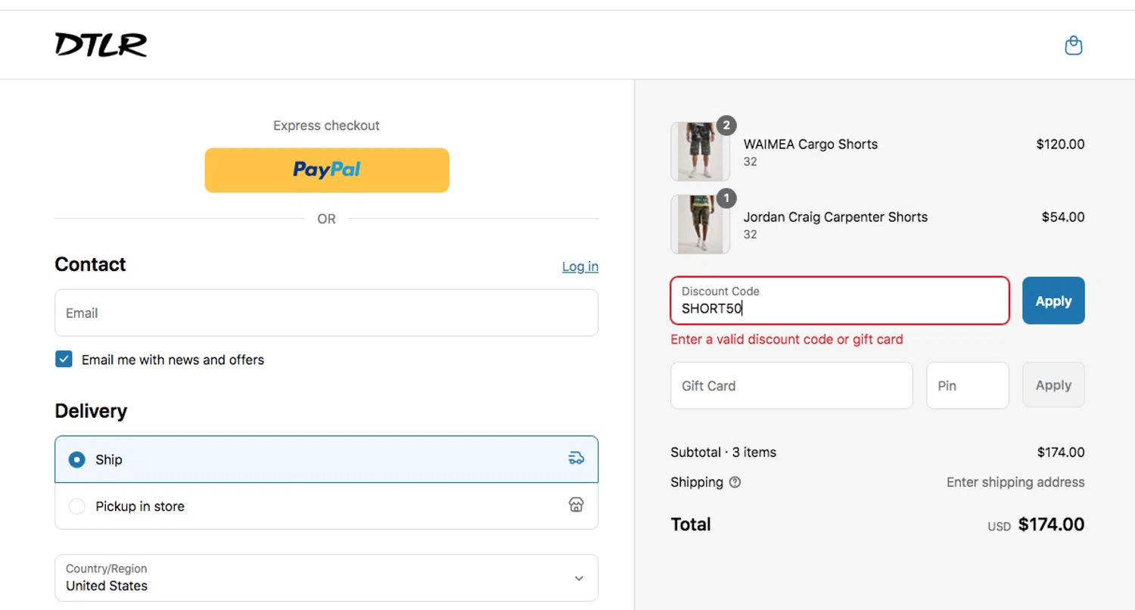Viewport: 1135px width, 610px height.
Task: Click the Express checkout label
Action: [x=327, y=126]
